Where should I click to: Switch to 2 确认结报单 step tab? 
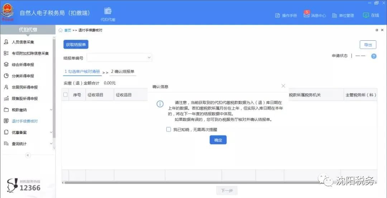123,72
